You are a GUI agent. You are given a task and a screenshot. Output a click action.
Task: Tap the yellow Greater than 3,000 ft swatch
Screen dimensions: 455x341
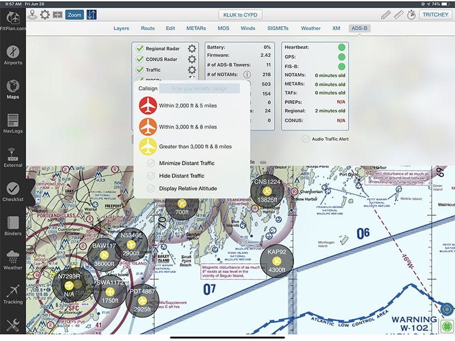pyautogui.click(x=148, y=147)
